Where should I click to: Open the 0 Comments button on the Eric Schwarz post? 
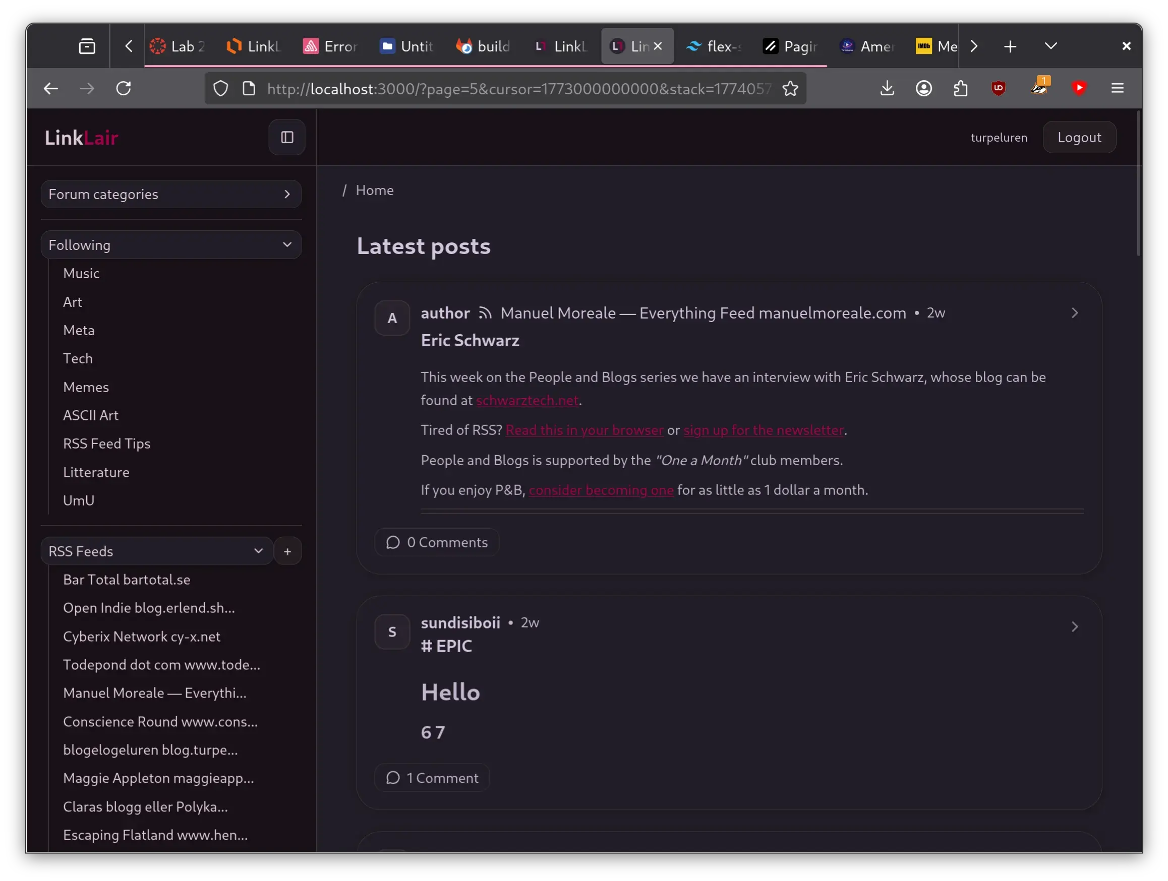coord(437,542)
